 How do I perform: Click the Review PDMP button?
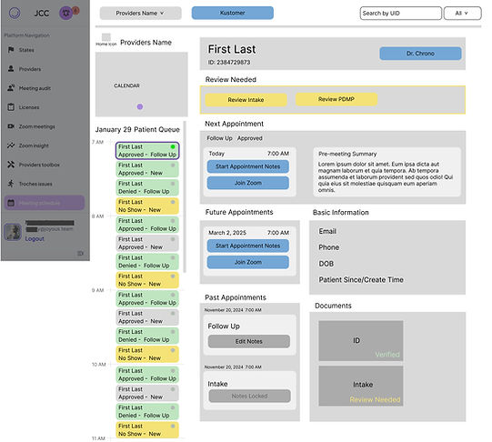tap(336, 99)
